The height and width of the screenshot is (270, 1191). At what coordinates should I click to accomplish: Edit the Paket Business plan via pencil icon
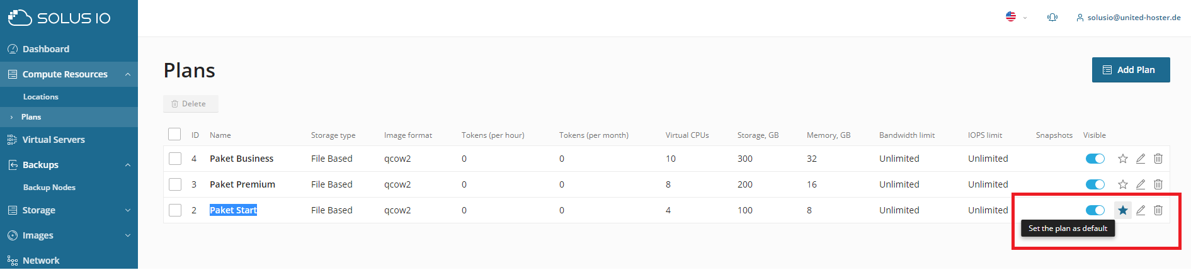pyautogui.click(x=1140, y=159)
